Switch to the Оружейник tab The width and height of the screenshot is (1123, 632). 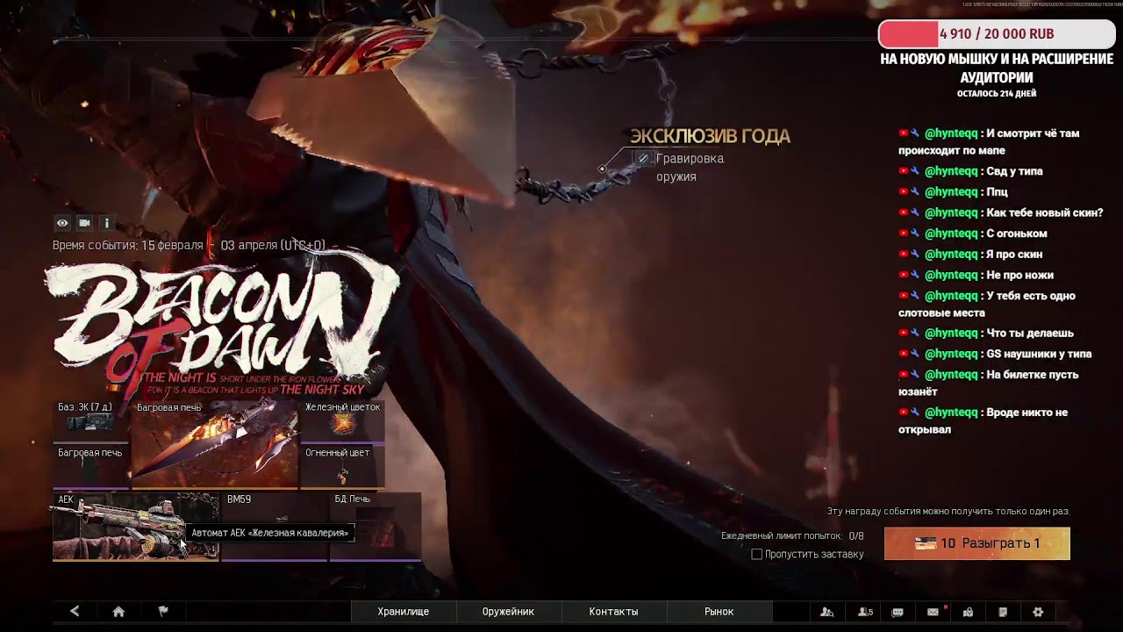coord(508,612)
